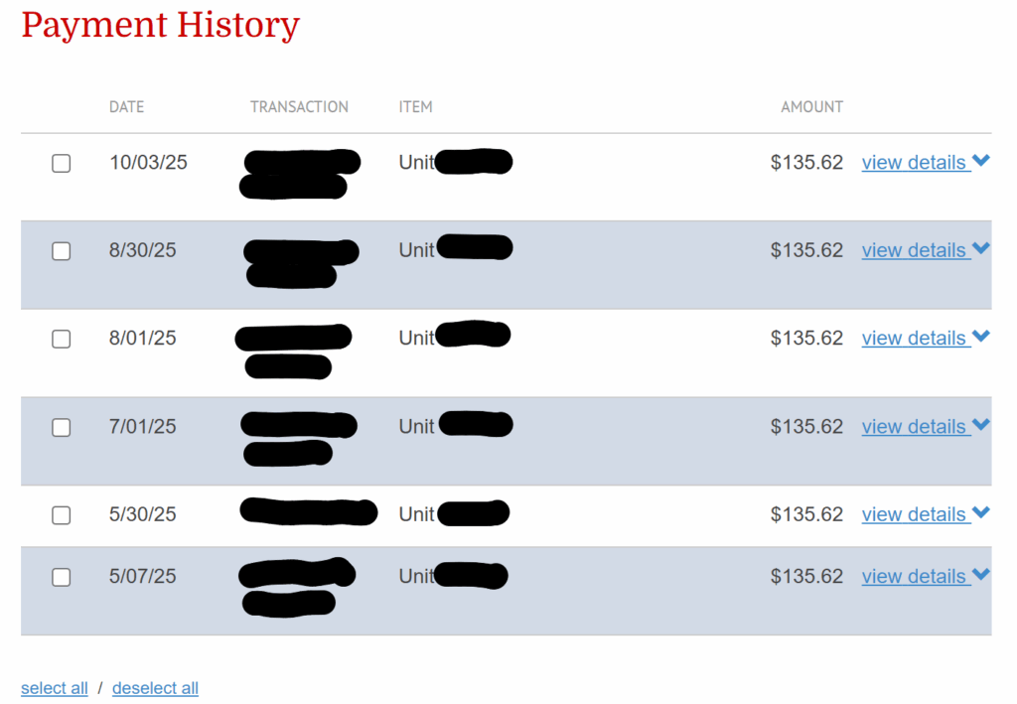Check the box for the 10/03/25 payment
Screen dimensions: 1017x704
(62, 164)
